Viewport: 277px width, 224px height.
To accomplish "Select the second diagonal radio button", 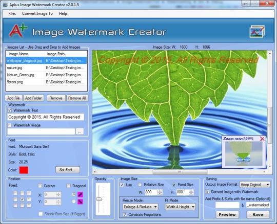I will [74, 201].
